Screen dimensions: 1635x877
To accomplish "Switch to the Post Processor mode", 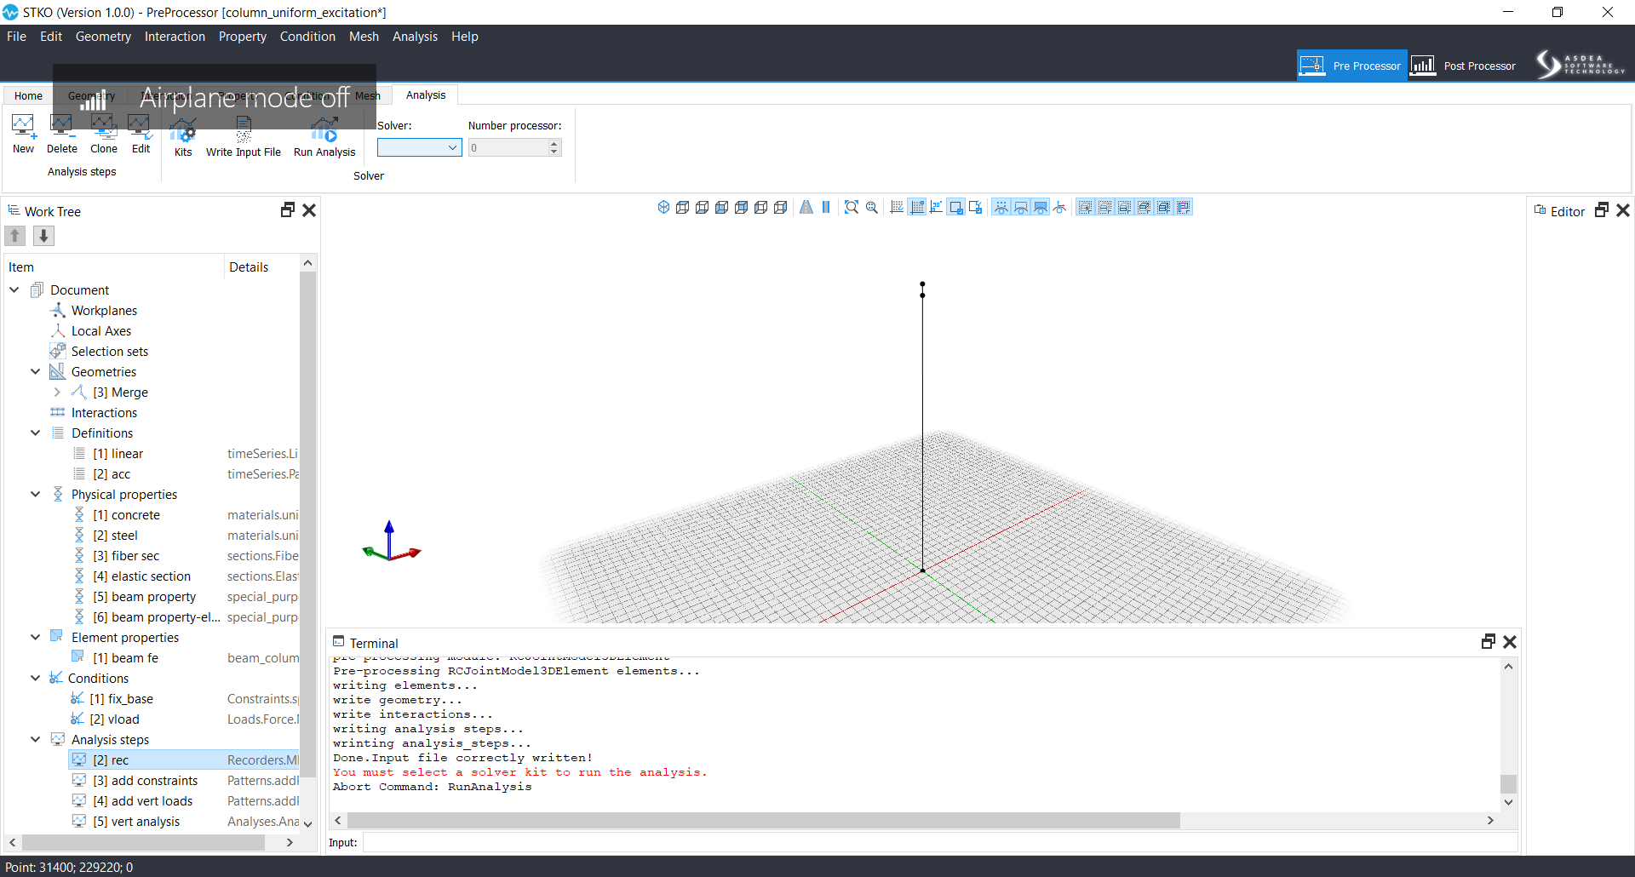I will coord(1463,66).
